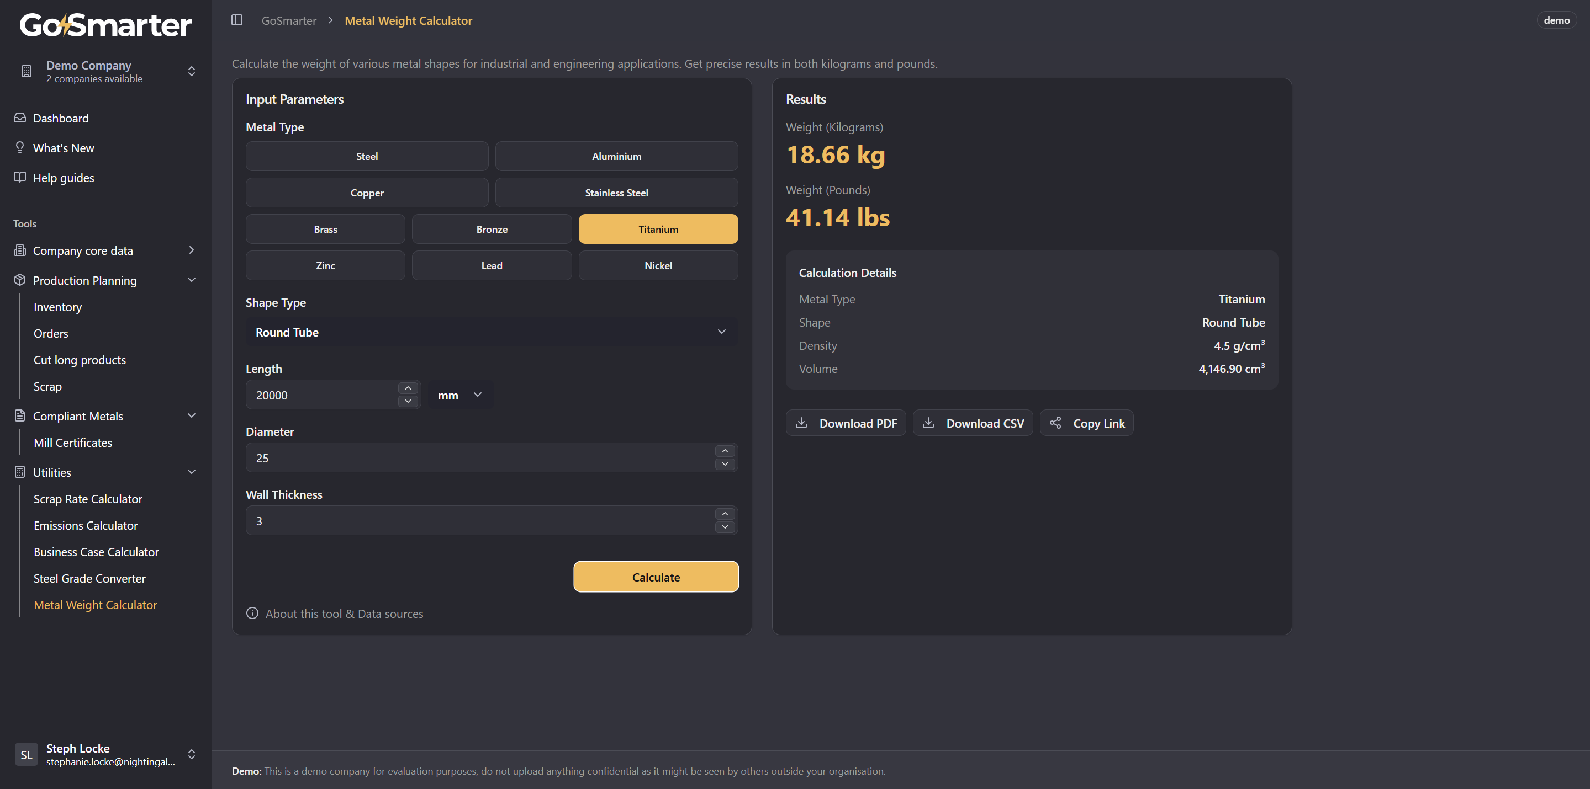Click the Download PDF icon
The image size is (1590, 789).
[x=801, y=423]
